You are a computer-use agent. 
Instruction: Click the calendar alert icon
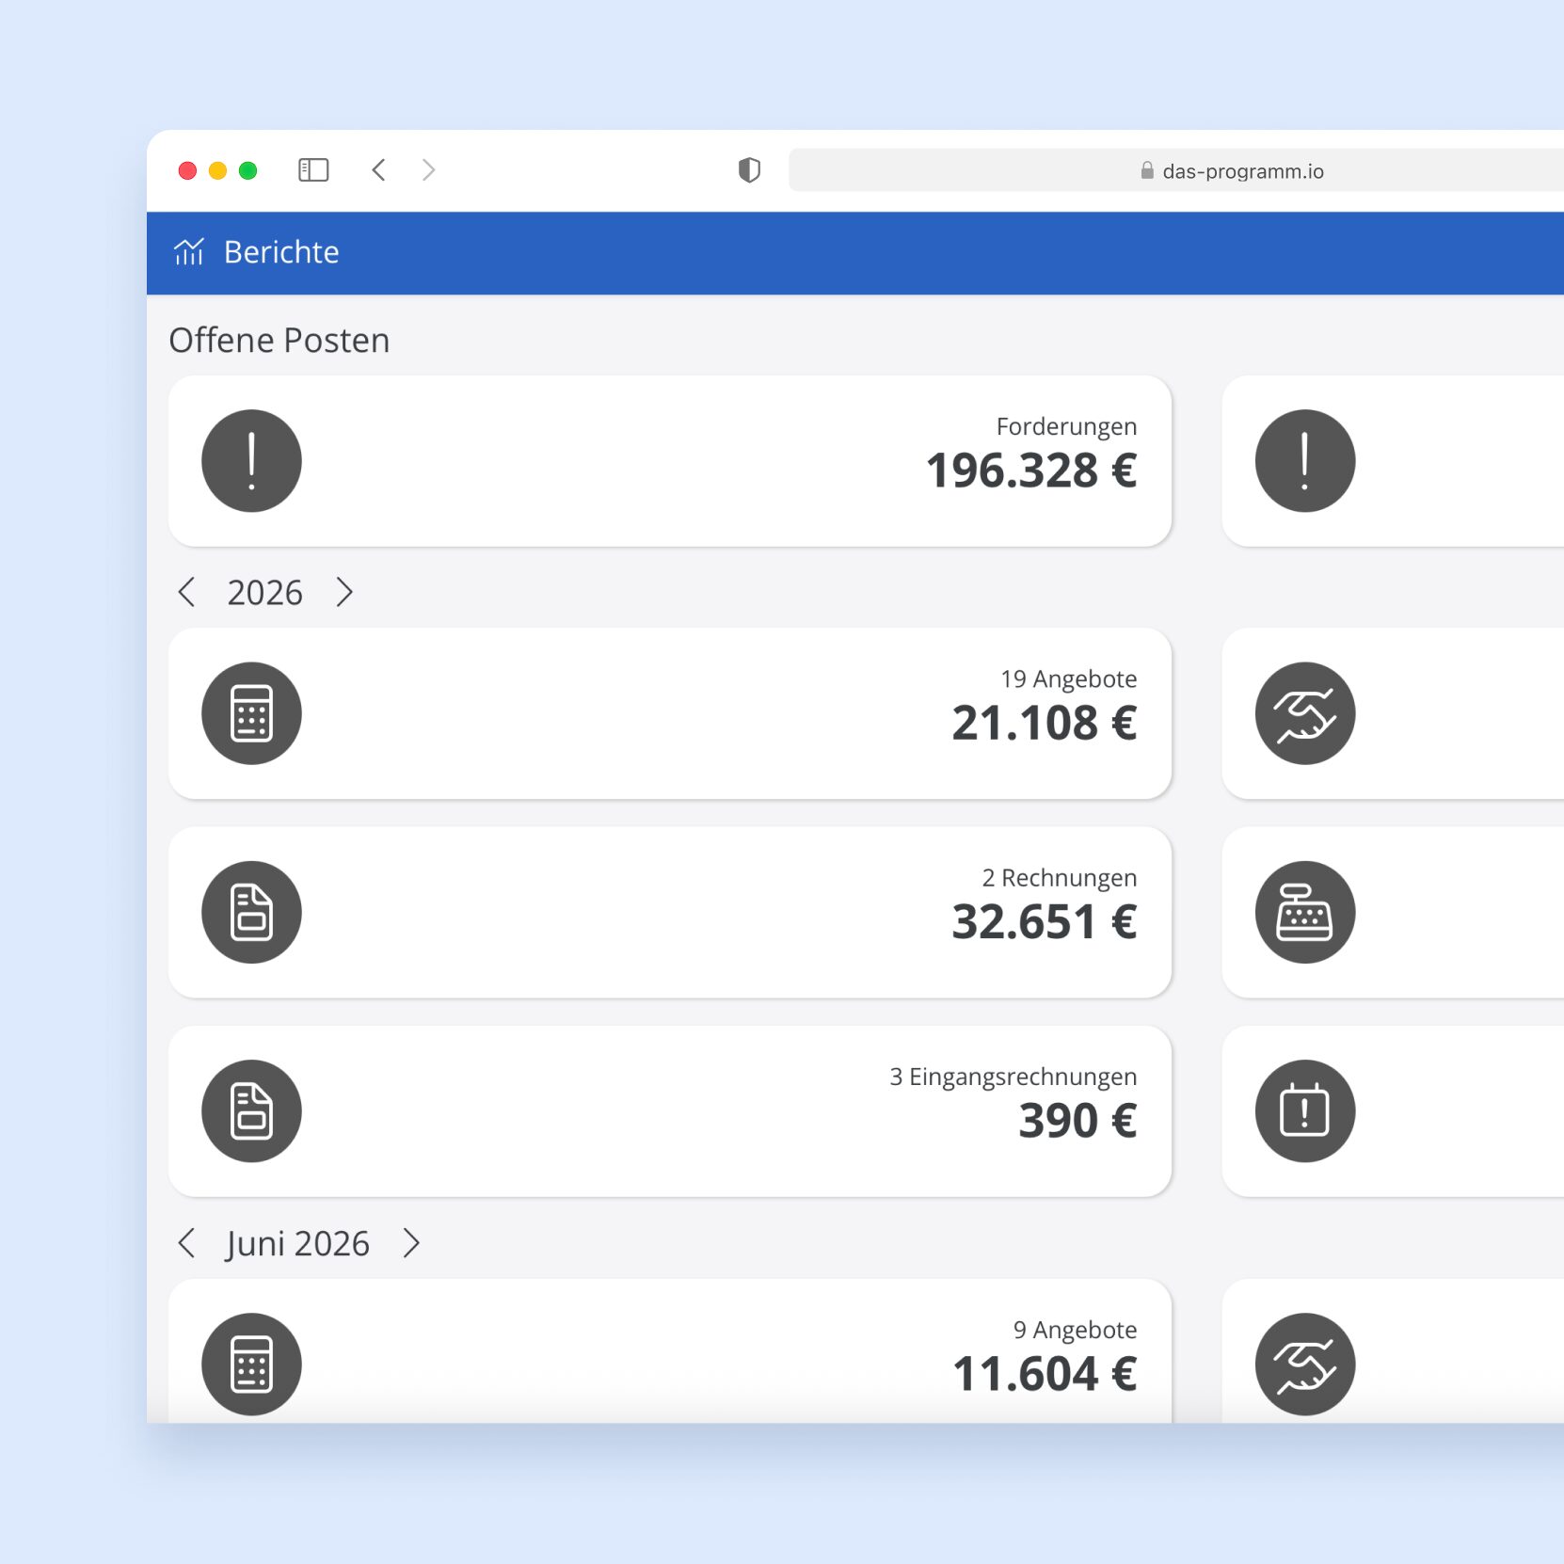[1305, 1111]
